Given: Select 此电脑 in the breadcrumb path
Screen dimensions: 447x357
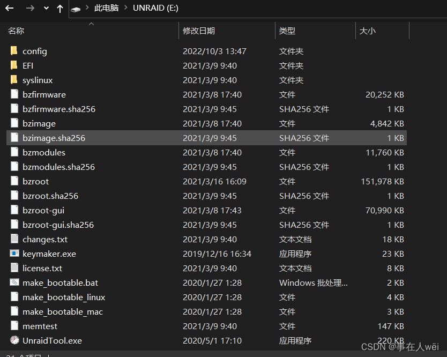Looking at the screenshot, I should [106, 8].
